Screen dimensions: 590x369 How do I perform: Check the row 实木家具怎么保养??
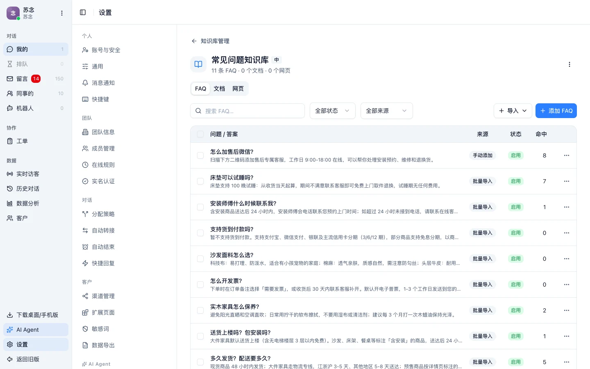pyautogui.click(x=200, y=310)
